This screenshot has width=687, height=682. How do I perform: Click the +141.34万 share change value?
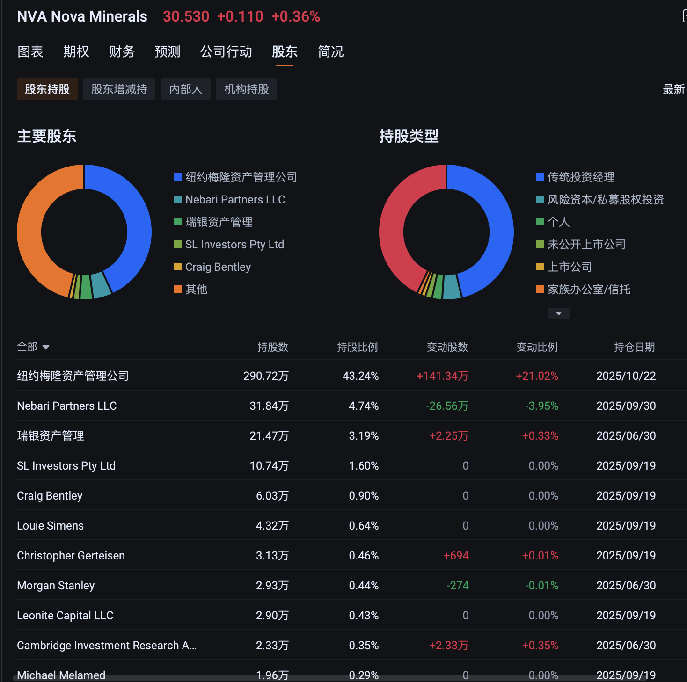[x=442, y=376]
